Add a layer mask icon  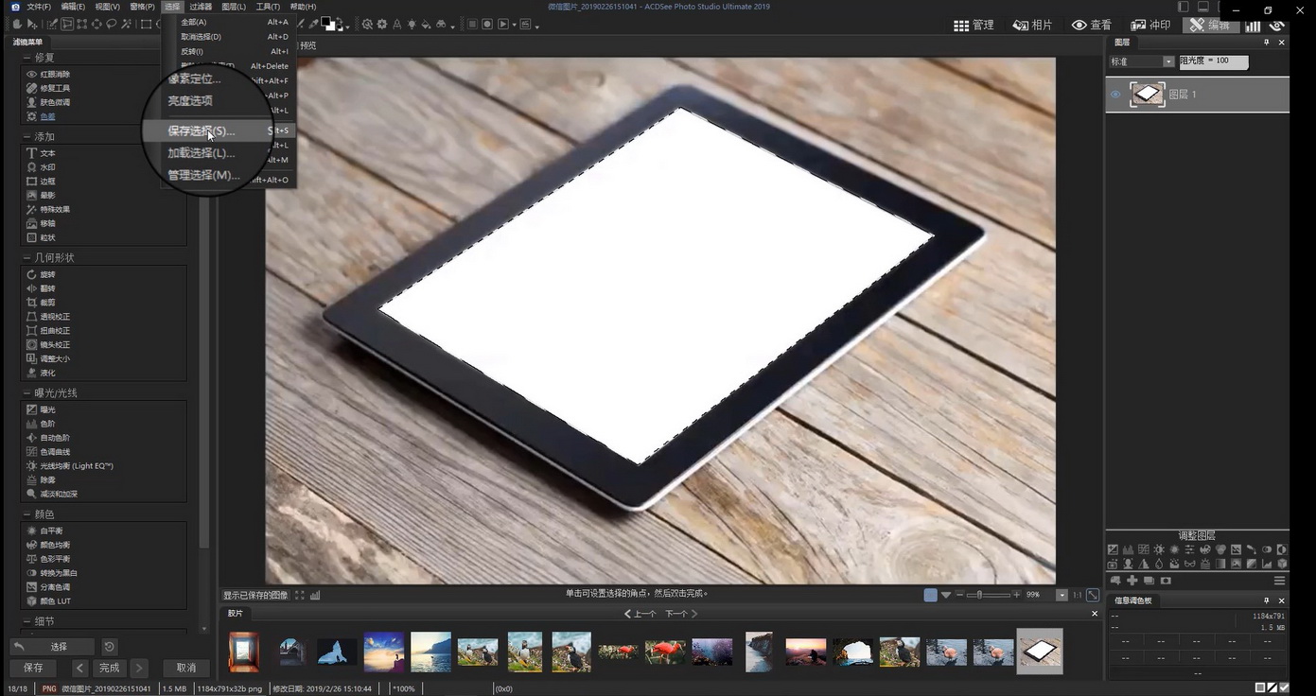[x=1166, y=581]
